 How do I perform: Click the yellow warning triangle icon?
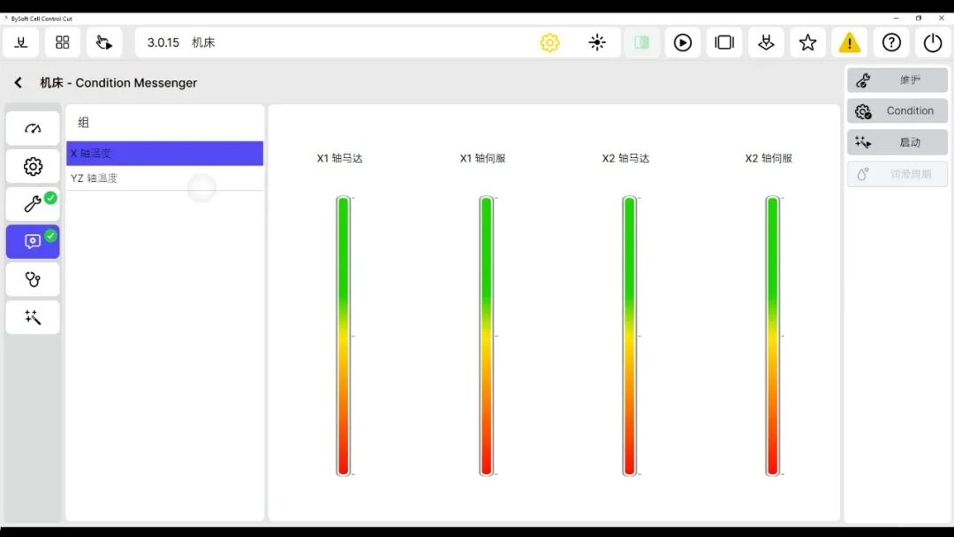[849, 42]
